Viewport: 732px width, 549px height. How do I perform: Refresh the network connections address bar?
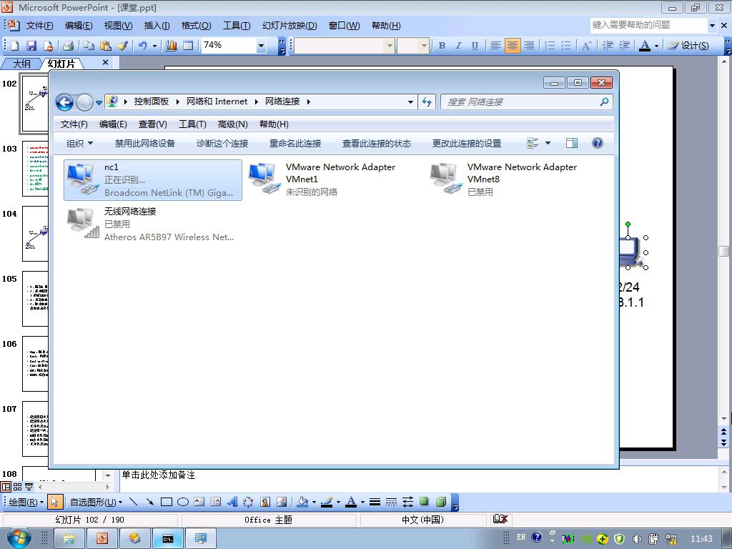427,102
